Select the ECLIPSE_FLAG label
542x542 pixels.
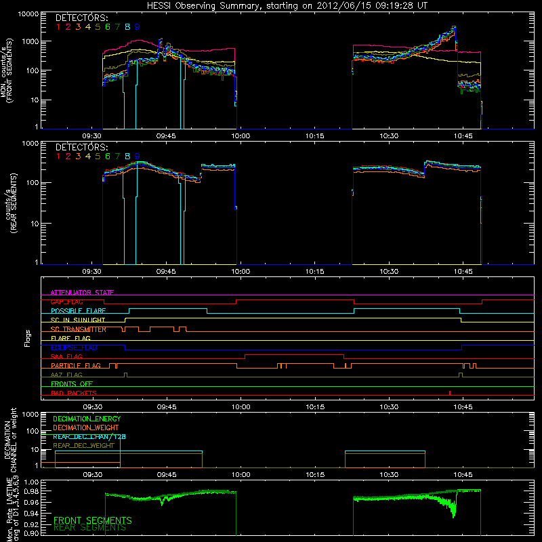(x=74, y=348)
